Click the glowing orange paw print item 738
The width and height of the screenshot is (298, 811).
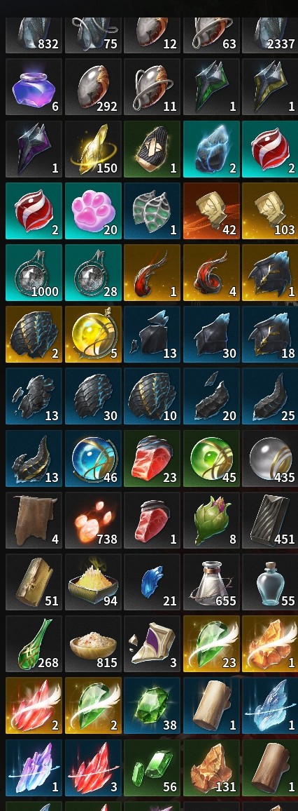pos(93,521)
